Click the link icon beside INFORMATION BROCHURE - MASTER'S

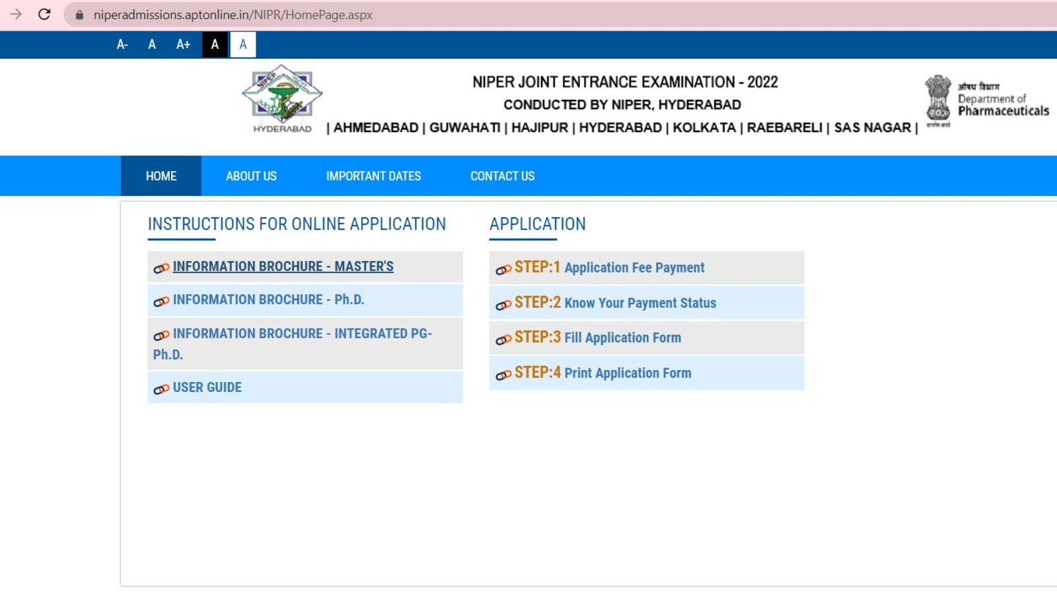pos(160,267)
